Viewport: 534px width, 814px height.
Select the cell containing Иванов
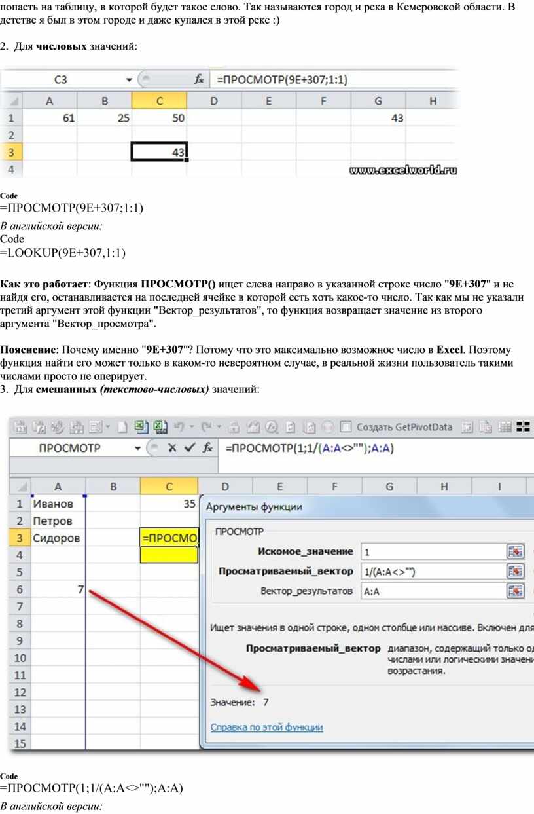point(58,504)
